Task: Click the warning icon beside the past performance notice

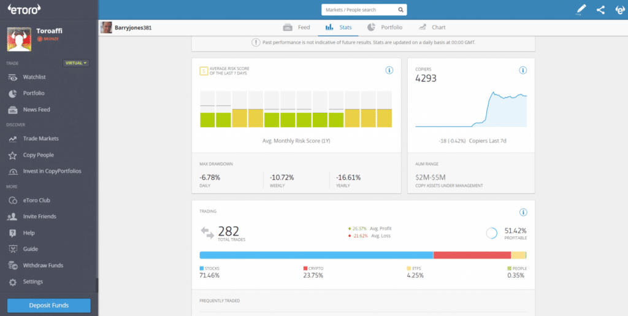Action: click(x=256, y=42)
